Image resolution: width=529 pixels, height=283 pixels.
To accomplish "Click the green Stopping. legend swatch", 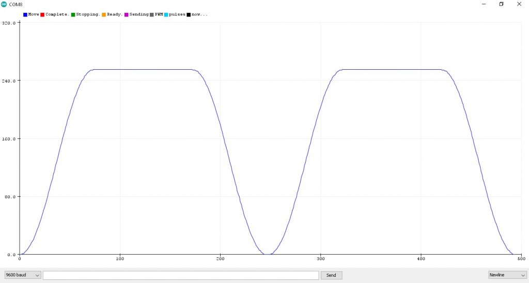I will click(73, 14).
